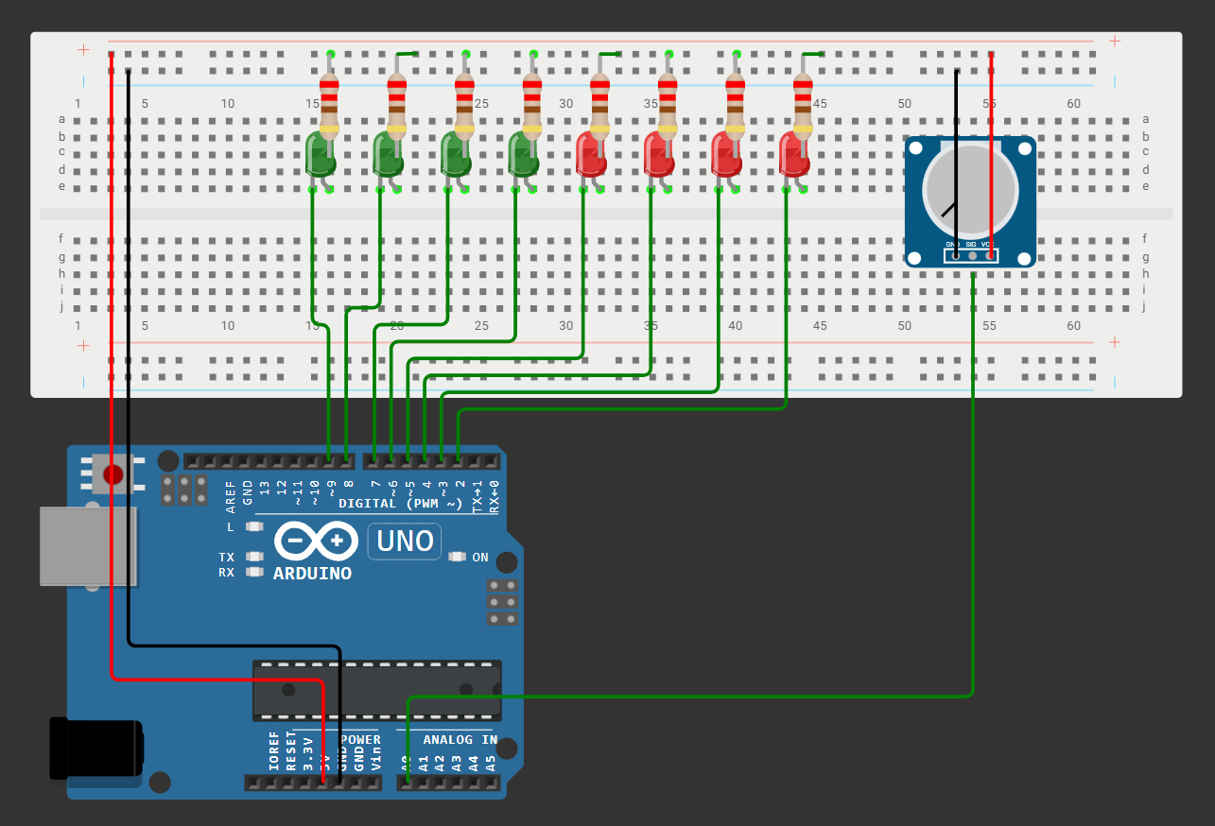
Task: Click the red LED wired to pin 4
Action: point(660,154)
